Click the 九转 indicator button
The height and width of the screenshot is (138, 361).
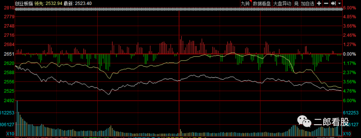(245, 3)
